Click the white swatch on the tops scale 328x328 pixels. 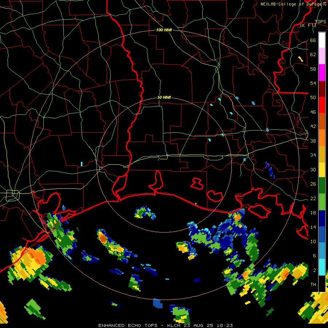pyautogui.click(x=322, y=40)
